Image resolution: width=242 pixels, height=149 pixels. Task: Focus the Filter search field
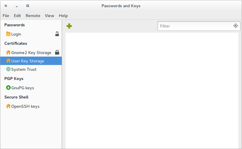click(199, 26)
